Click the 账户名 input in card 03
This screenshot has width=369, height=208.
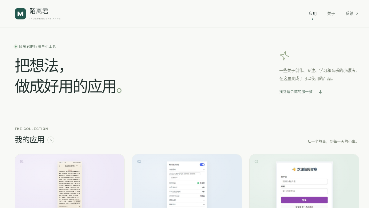coord(304,181)
